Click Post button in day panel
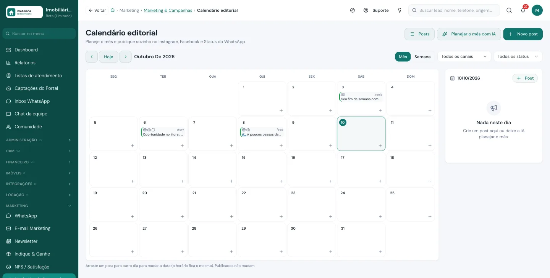The height and width of the screenshot is (278, 550). (x=525, y=78)
